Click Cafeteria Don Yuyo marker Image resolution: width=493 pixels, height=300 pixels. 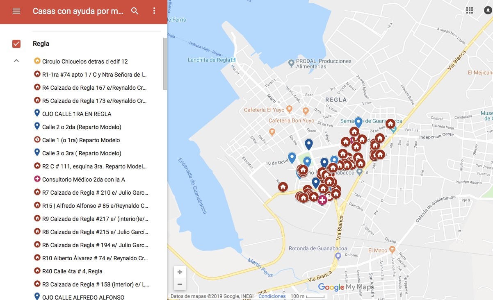pos(305,111)
